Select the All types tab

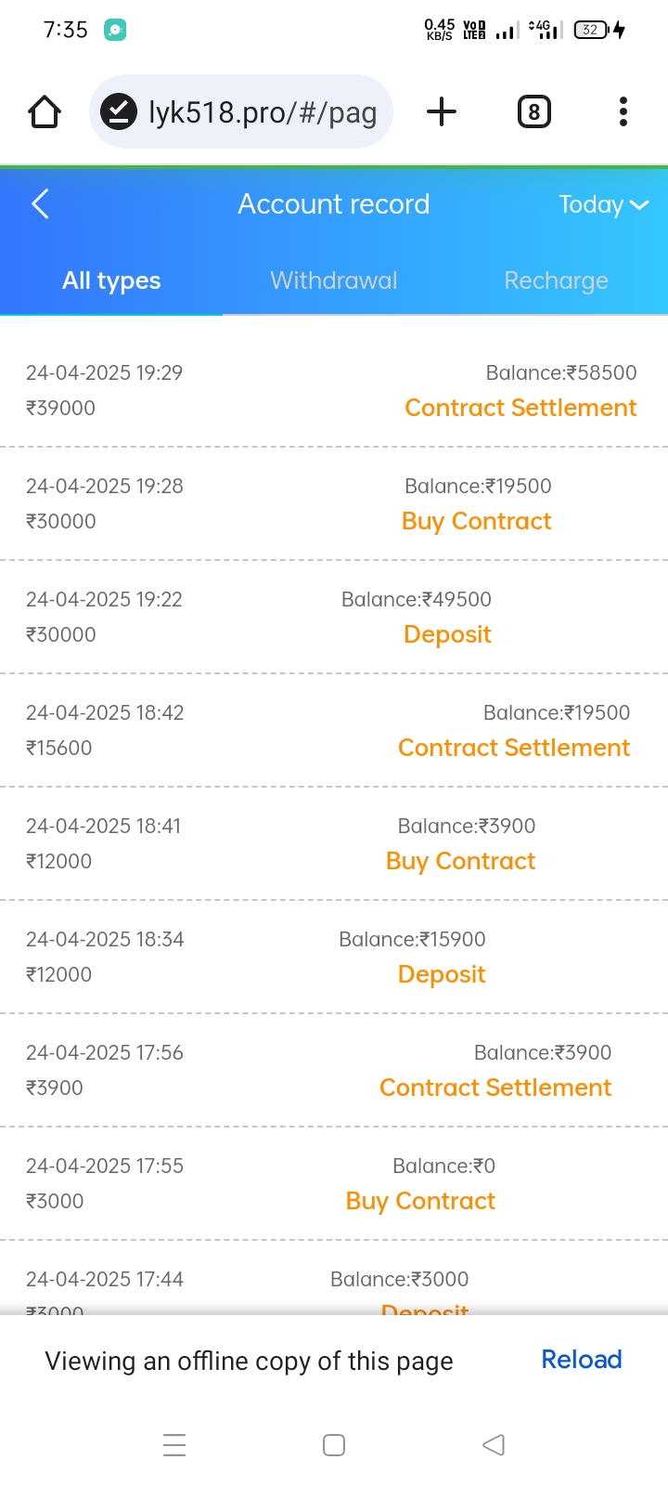[111, 280]
